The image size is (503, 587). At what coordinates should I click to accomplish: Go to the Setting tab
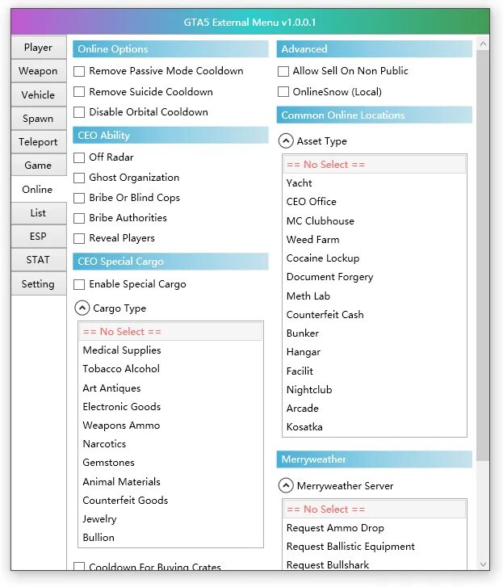[39, 283]
